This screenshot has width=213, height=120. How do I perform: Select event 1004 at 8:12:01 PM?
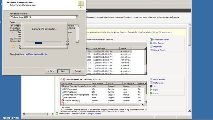click(109, 51)
